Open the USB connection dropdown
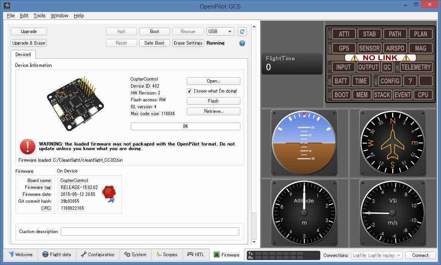Viewport: 441px width, 265px height. tap(220, 31)
